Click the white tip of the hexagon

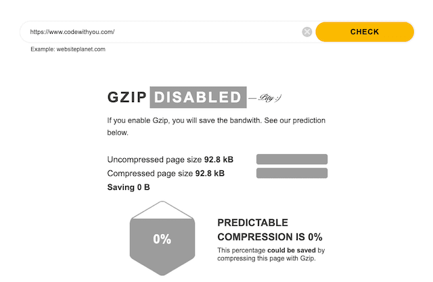(162, 210)
